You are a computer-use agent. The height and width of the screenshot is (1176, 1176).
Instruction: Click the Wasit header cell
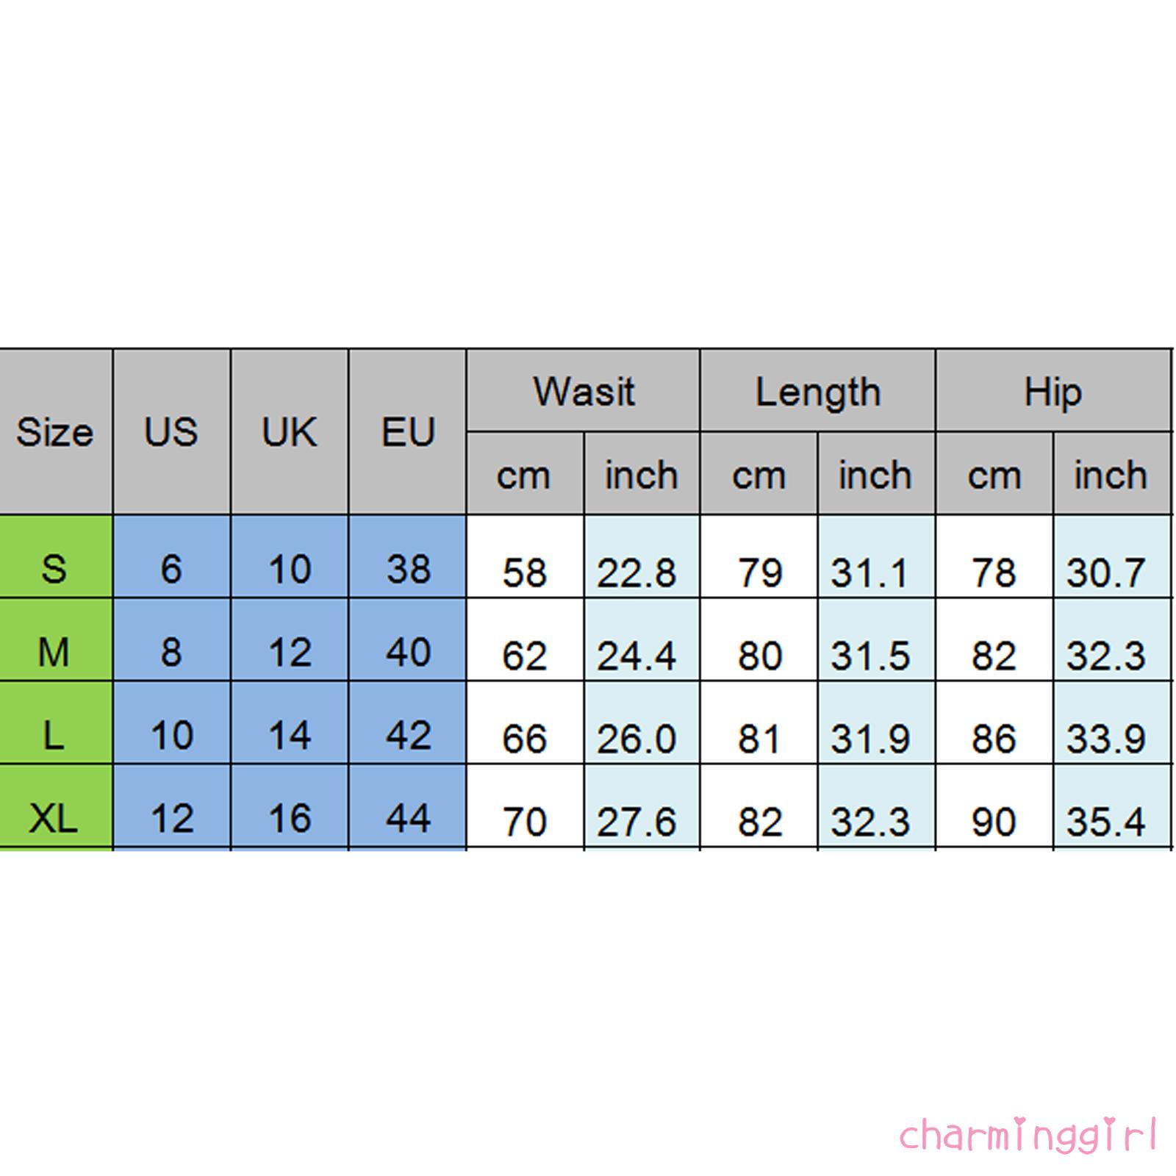click(583, 391)
